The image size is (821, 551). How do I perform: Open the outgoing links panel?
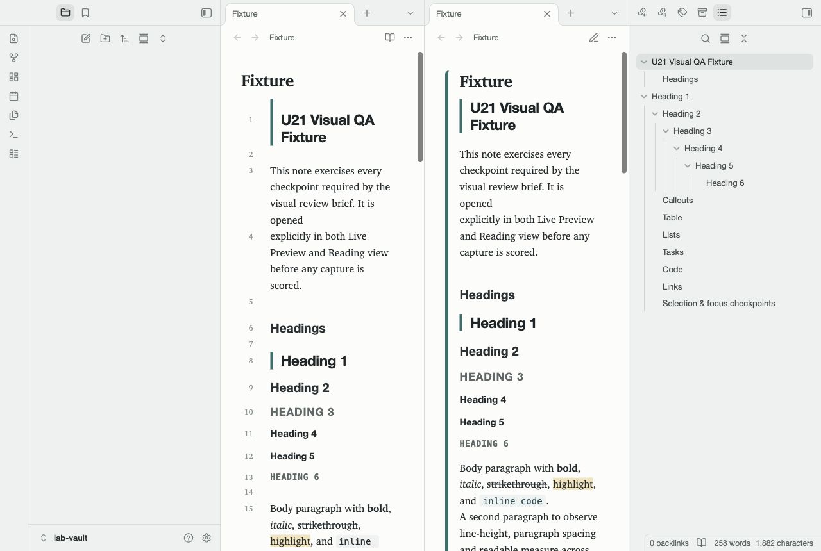coord(663,13)
